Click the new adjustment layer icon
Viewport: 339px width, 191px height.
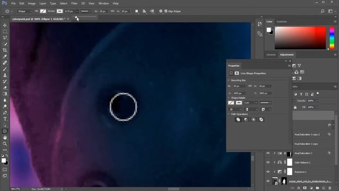click(311, 188)
